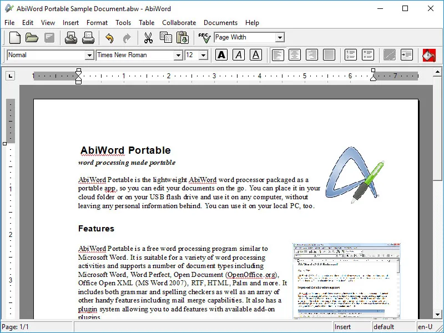444x333 pixels.
Task: Toggle Underline formatting
Action: (x=256, y=55)
